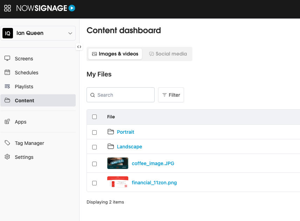
Task: Switch to the Social media tab
Action: (168, 54)
